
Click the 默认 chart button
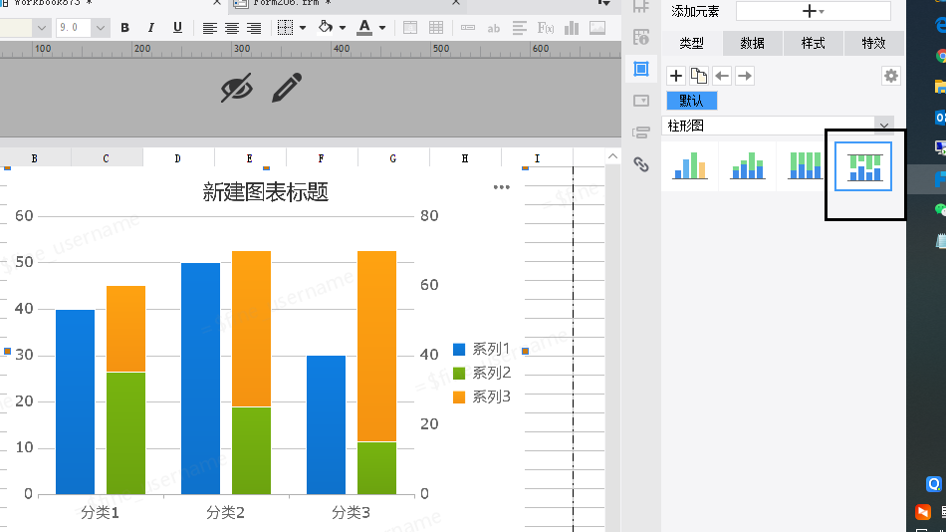691,101
